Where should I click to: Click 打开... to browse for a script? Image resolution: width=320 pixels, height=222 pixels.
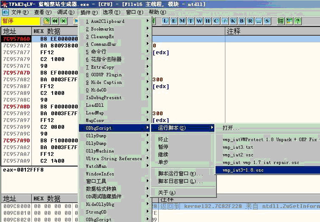(x=268, y=128)
